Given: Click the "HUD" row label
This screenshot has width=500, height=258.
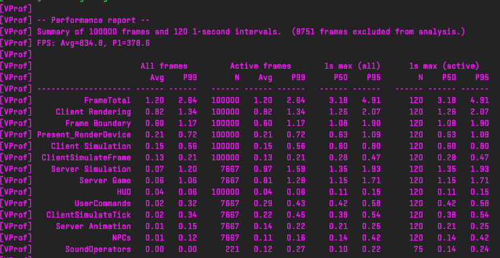Looking at the screenshot, I should [x=124, y=192].
